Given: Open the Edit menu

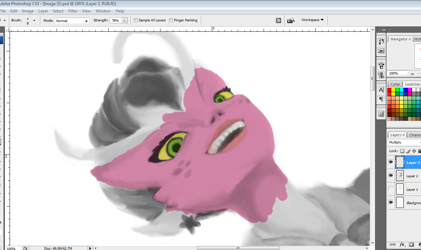Looking at the screenshot, I should 14,11.
